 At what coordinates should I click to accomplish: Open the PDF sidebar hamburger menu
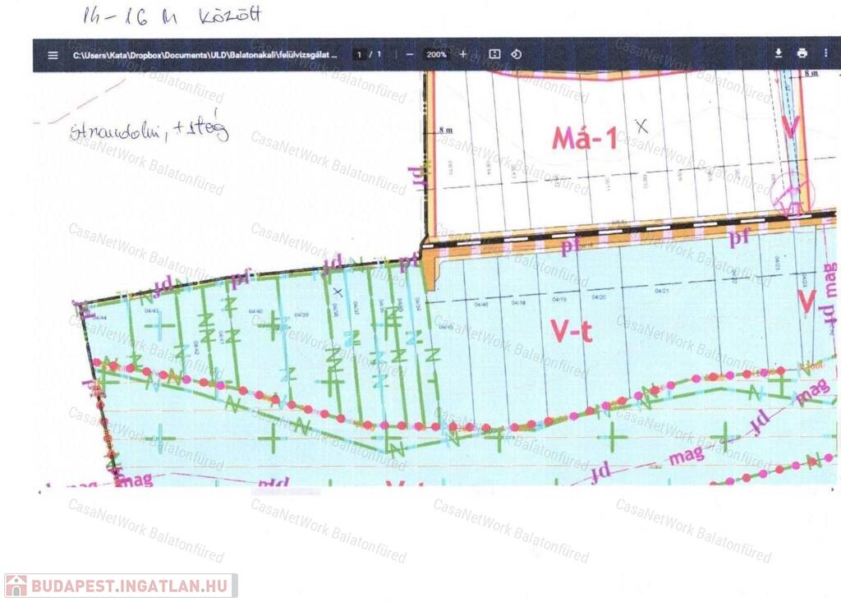53,55
